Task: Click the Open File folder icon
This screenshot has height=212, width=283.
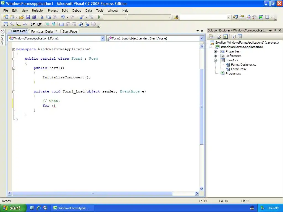Action: [22, 17]
